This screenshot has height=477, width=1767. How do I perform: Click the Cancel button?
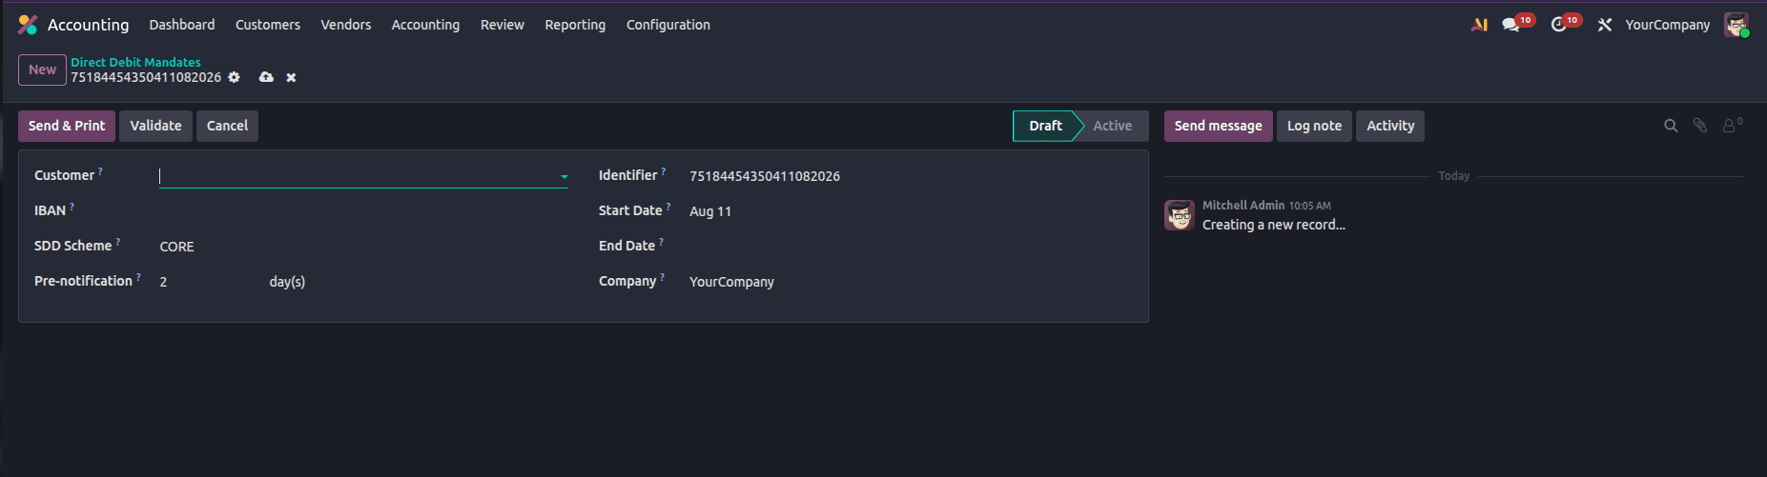point(227,126)
